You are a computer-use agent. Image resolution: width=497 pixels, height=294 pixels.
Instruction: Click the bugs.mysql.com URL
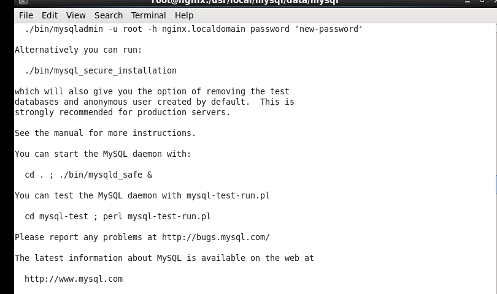215,237
